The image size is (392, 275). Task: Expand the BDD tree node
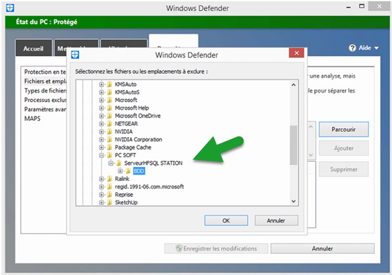(x=120, y=171)
